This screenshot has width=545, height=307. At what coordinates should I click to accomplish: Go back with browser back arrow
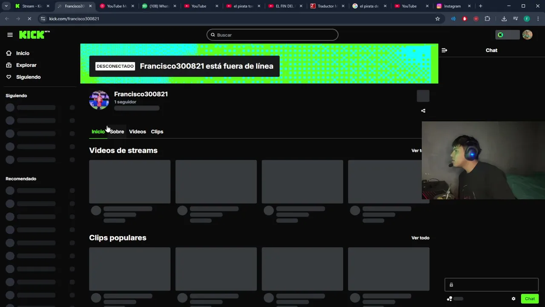[7, 19]
